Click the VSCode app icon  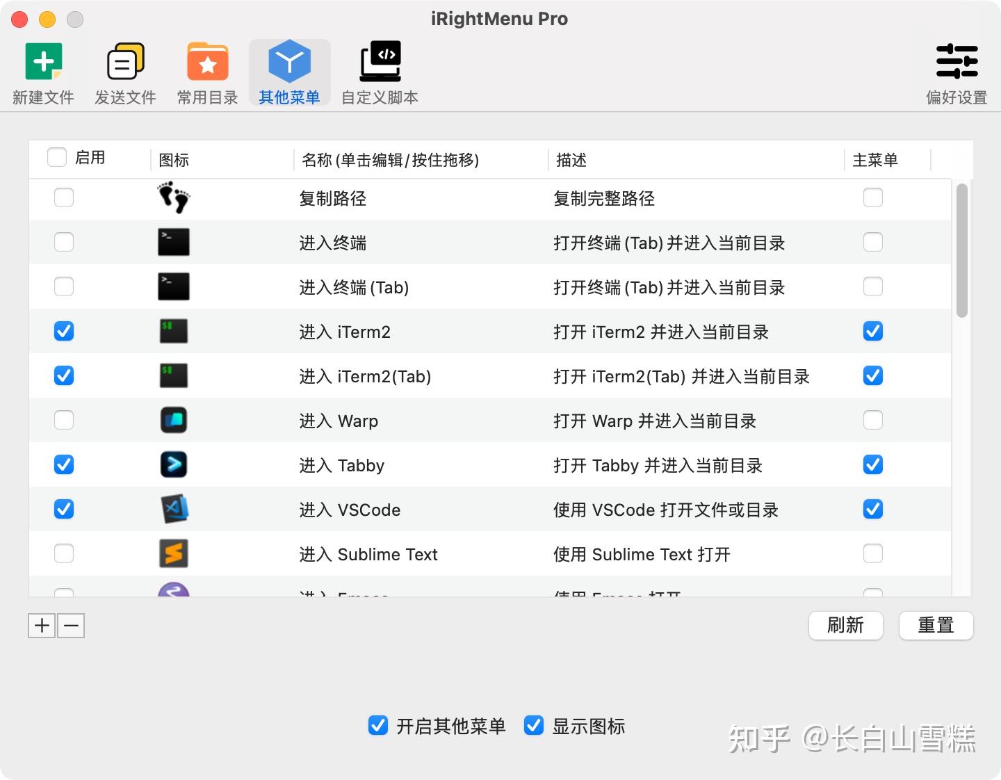[174, 509]
